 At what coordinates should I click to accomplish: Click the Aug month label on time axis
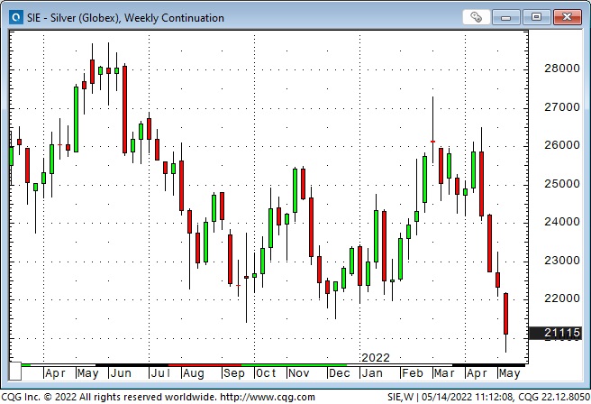[194, 373]
